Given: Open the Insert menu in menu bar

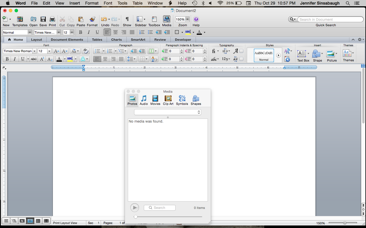Looking at the screenshot, I should pos(75,3).
